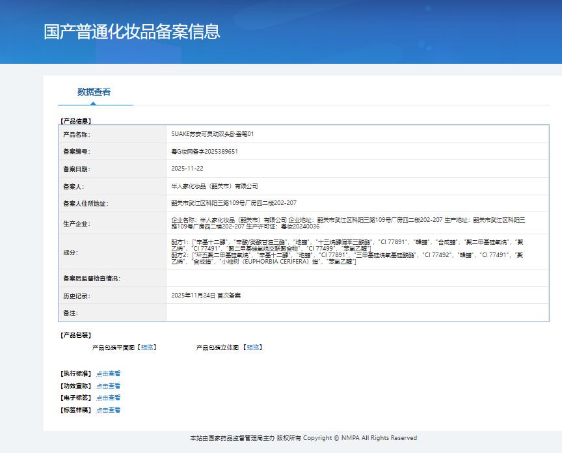Screen dimensions: 562x453
Task: Click product name value SUAKE苏安可灵动双头卧蚕笔01
Action: pos(213,134)
